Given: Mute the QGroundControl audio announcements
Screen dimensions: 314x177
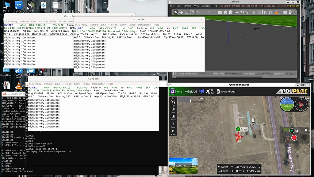Looking at the screenshot, I should [201, 91].
